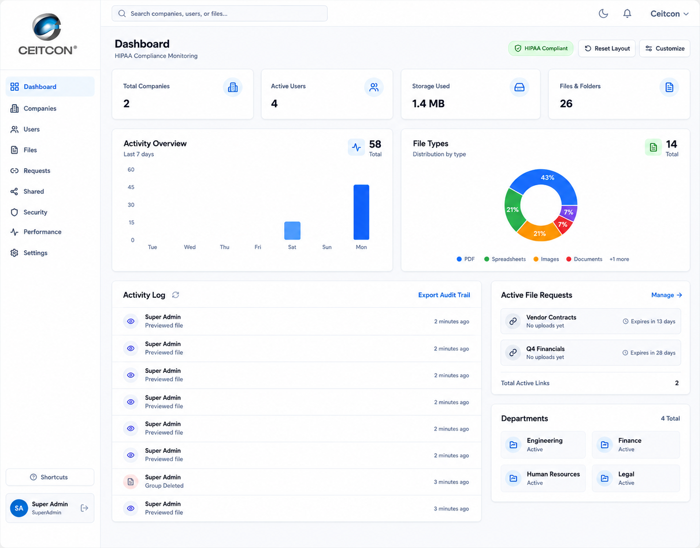Viewport: 700px width, 548px height.
Task: Refresh the Activity Log with the refresh icon
Action: point(175,295)
